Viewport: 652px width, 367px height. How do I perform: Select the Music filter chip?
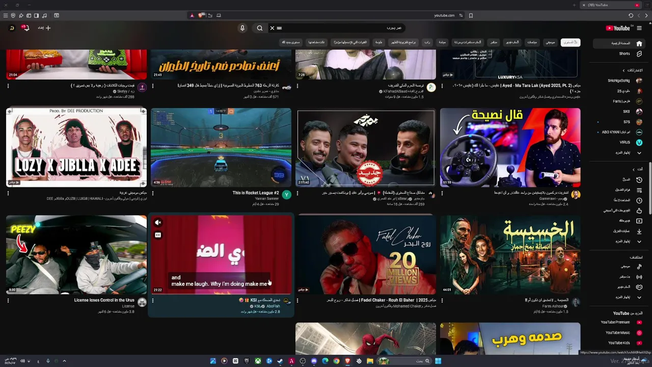point(550,42)
